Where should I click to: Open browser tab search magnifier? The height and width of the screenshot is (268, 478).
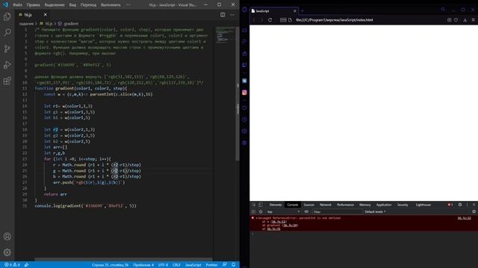tap(443, 10)
